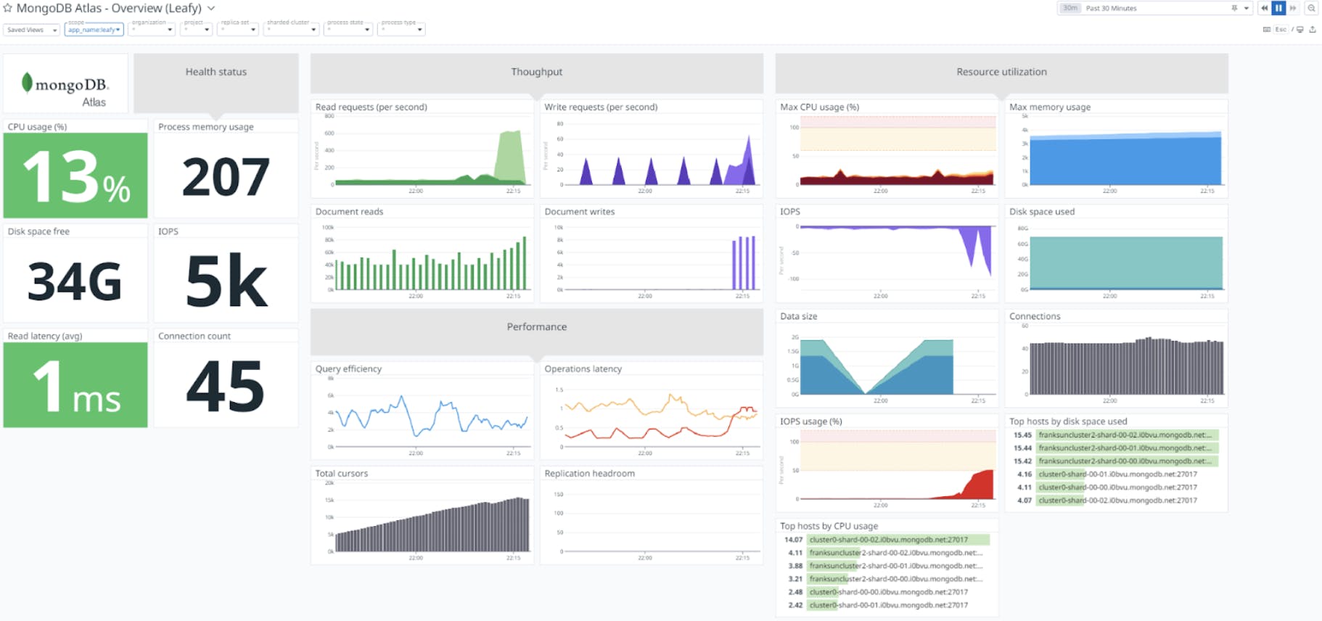Click the Disk space used title
The height and width of the screenshot is (621, 1322).
[1042, 212]
